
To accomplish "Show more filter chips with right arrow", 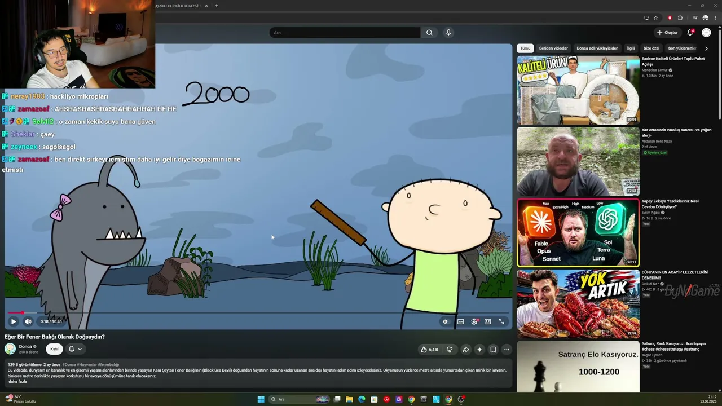I will click(706, 48).
